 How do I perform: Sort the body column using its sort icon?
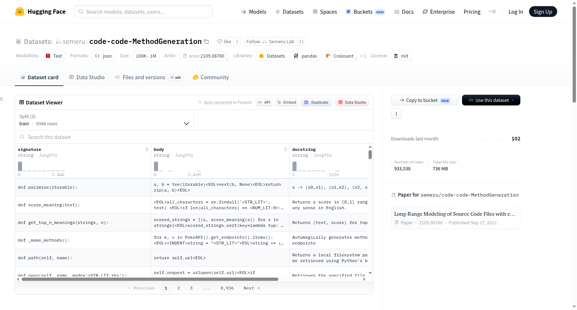point(285,149)
